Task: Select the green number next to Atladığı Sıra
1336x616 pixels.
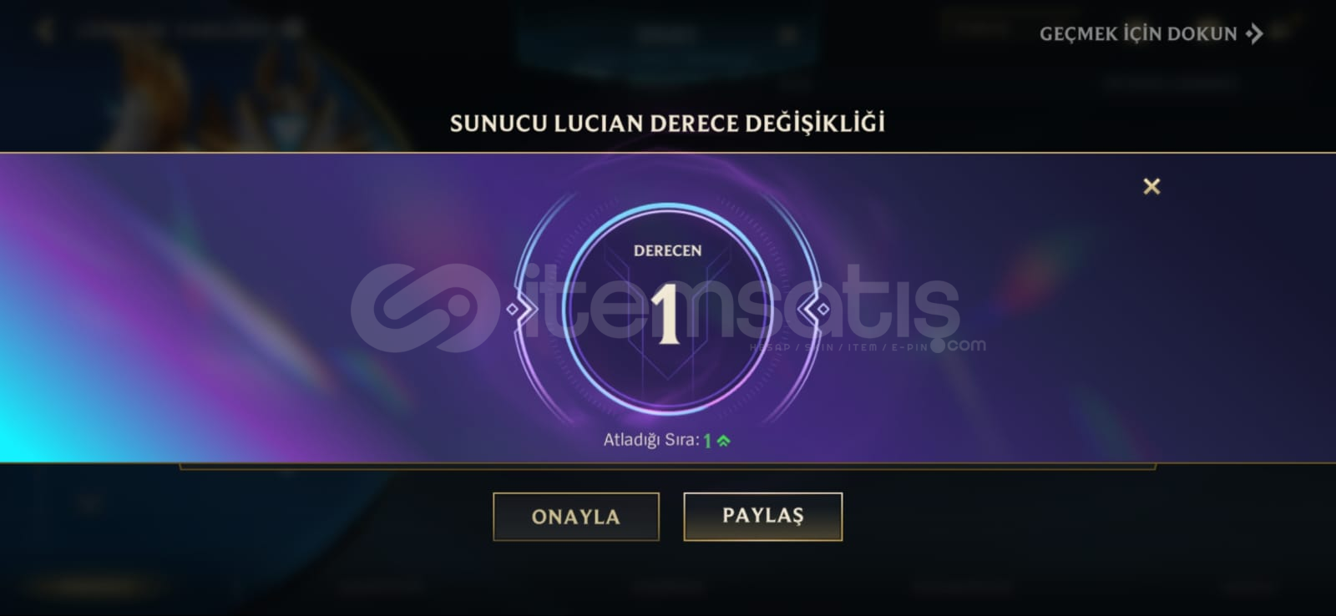Action: coord(707,441)
